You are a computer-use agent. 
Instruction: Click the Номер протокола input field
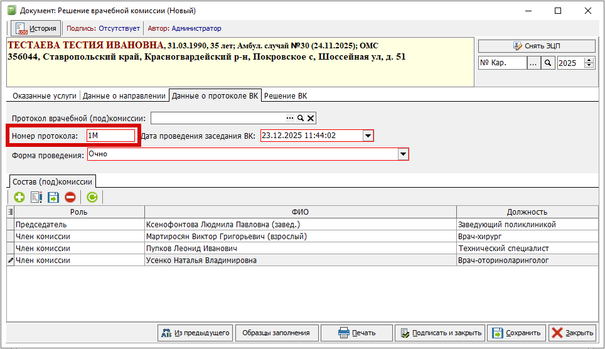tap(110, 136)
